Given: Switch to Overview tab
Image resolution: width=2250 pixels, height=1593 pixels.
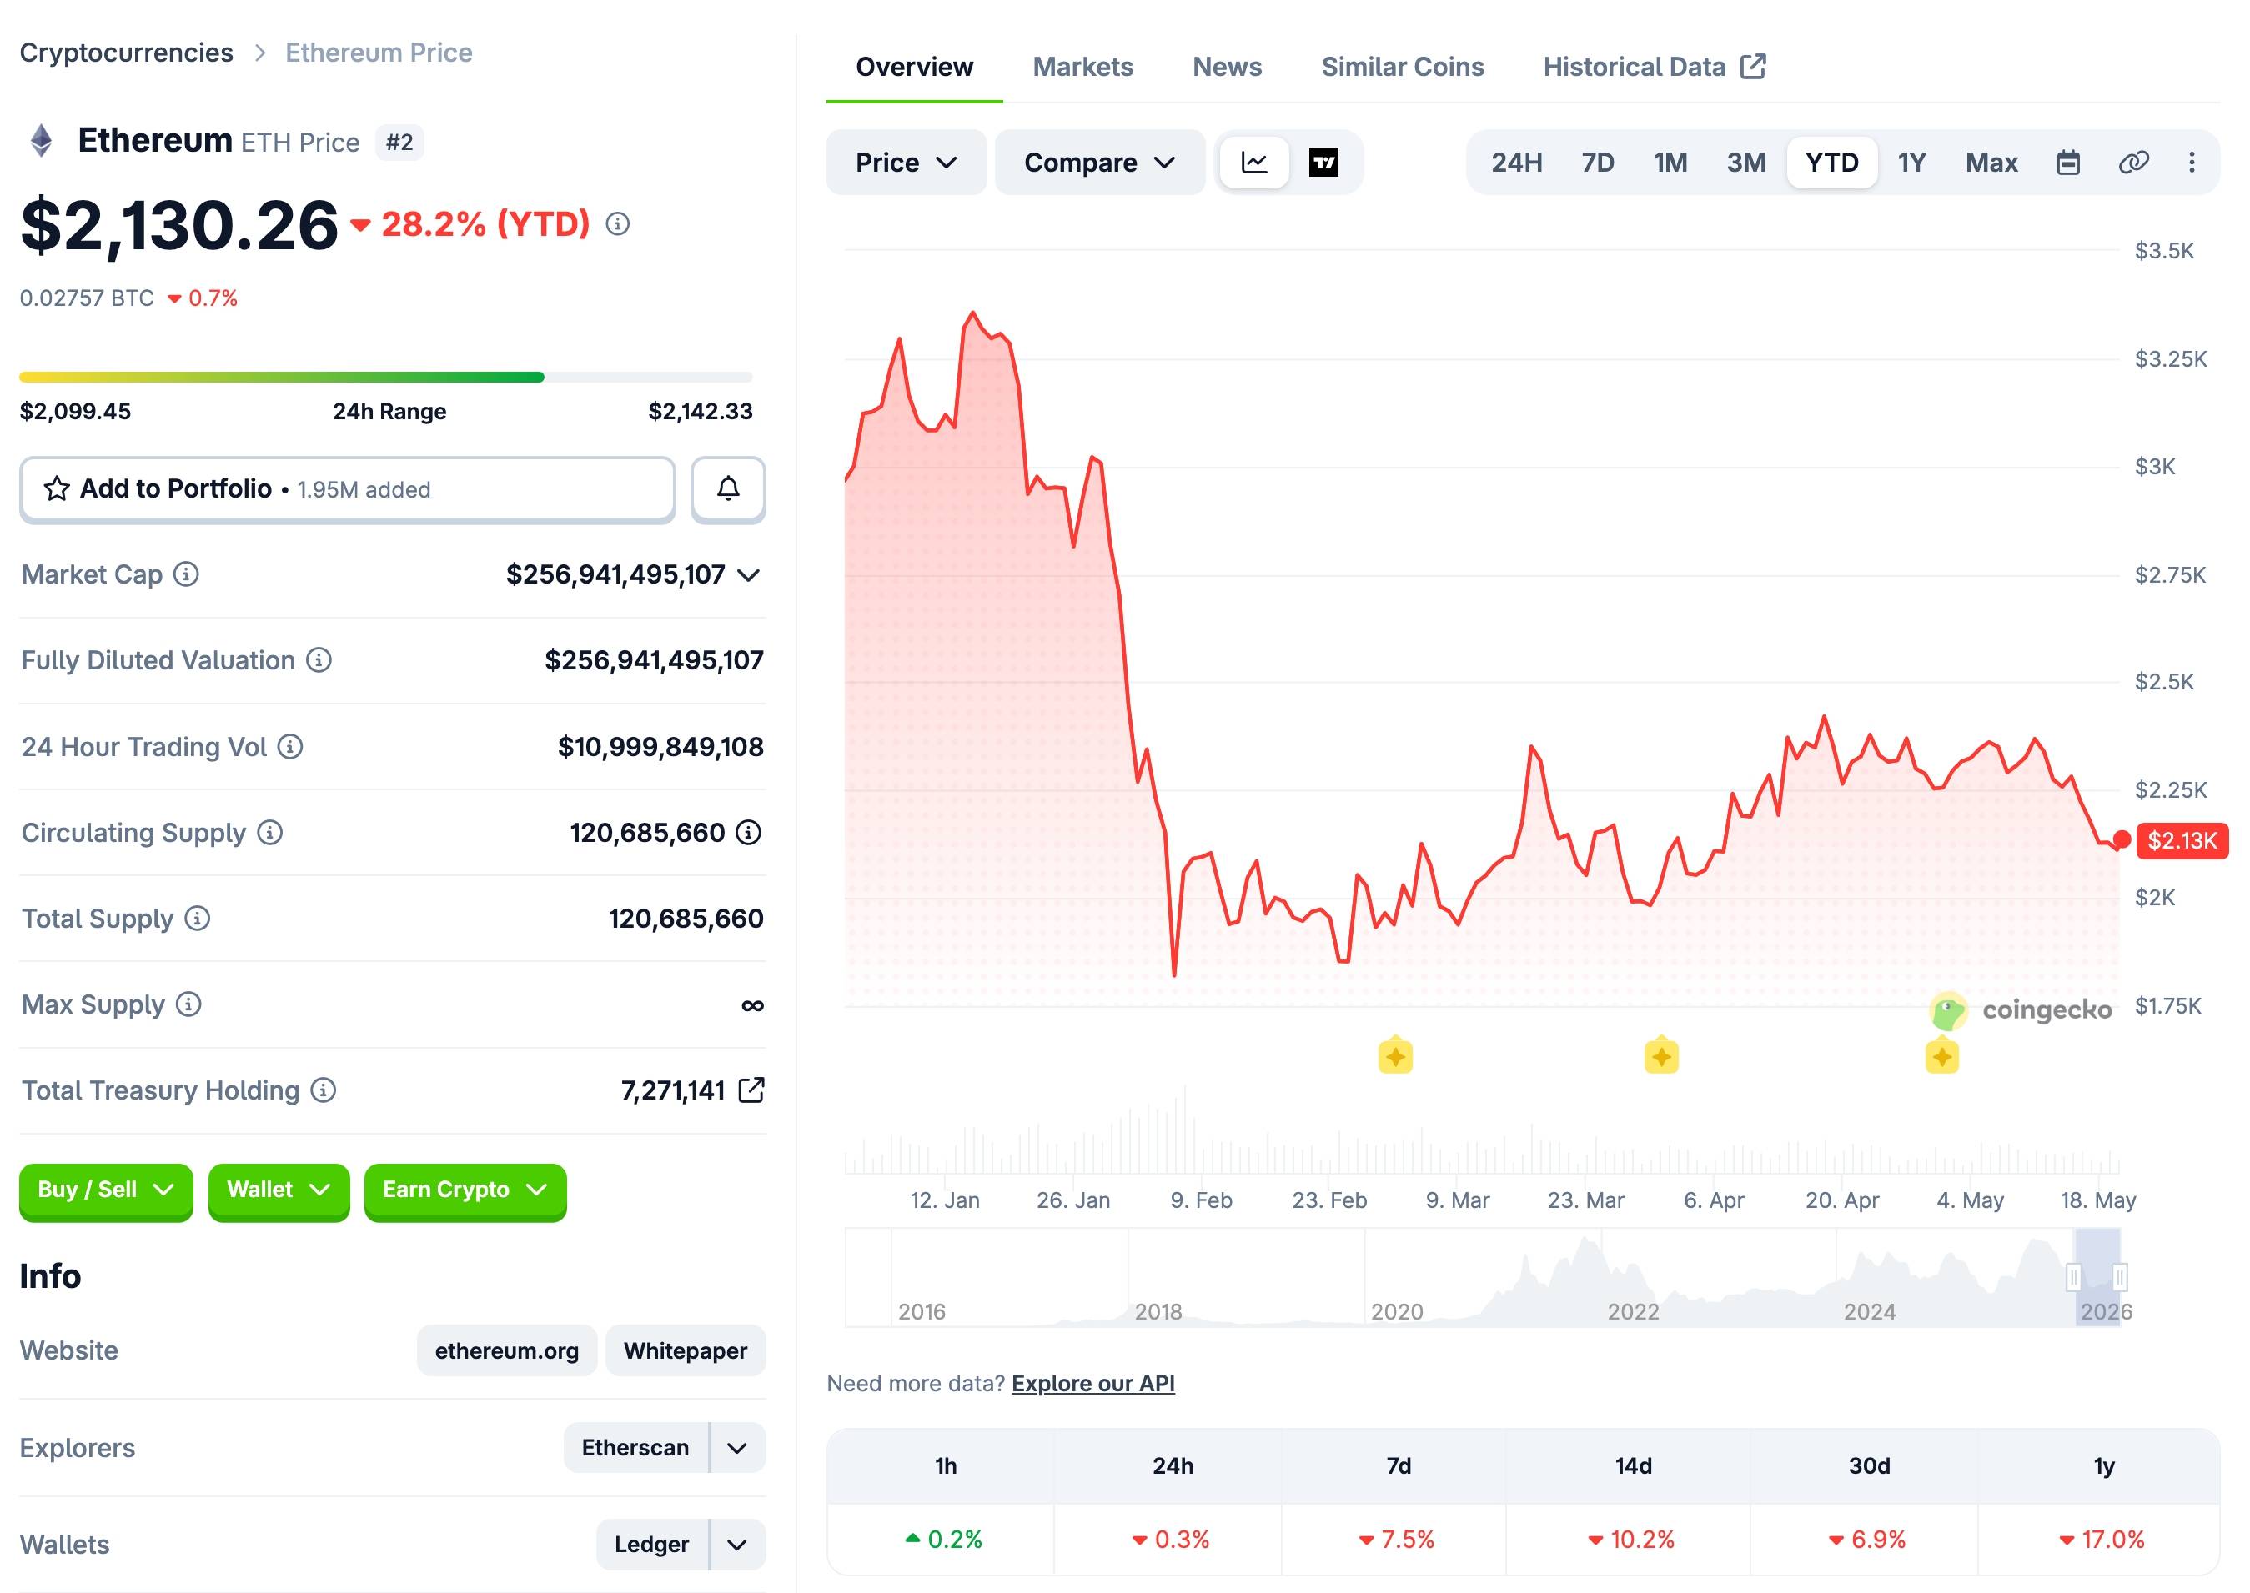Looking at the screenshot, I should coord(913,67).
